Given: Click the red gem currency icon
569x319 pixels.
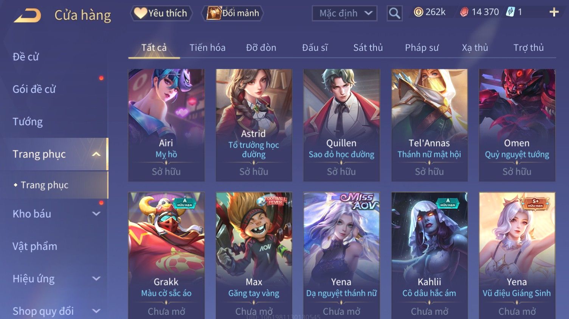Looking at the screenshot, I should pyautogui.click(x=464, y=12).
